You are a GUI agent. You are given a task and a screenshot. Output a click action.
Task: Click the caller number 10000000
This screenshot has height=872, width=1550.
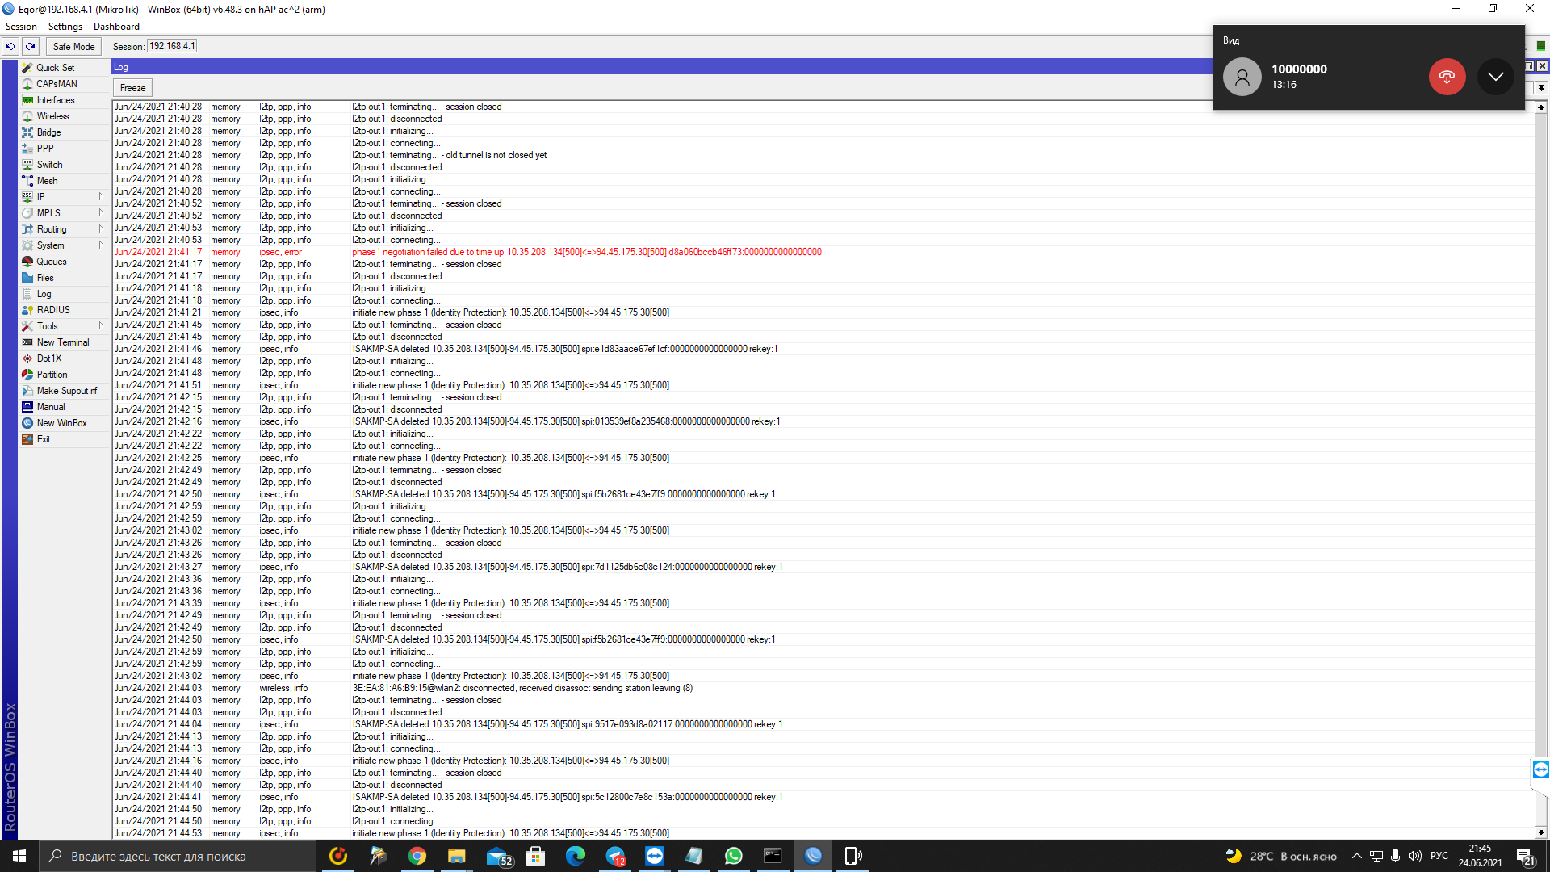[1299, 69]
